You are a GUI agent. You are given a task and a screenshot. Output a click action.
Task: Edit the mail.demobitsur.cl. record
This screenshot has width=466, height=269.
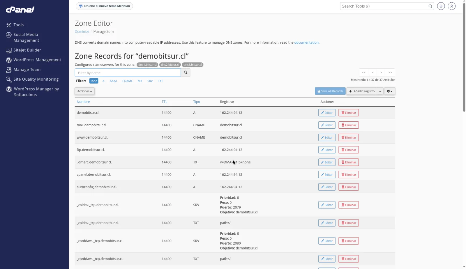click(x=327, y=125)
